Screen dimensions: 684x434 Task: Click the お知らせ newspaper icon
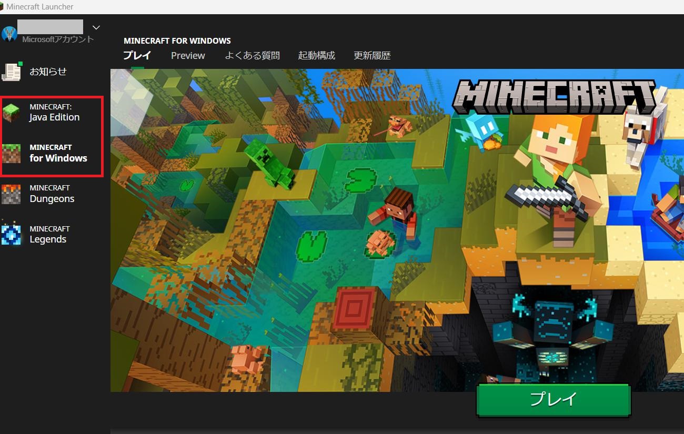tap(12, 72)
